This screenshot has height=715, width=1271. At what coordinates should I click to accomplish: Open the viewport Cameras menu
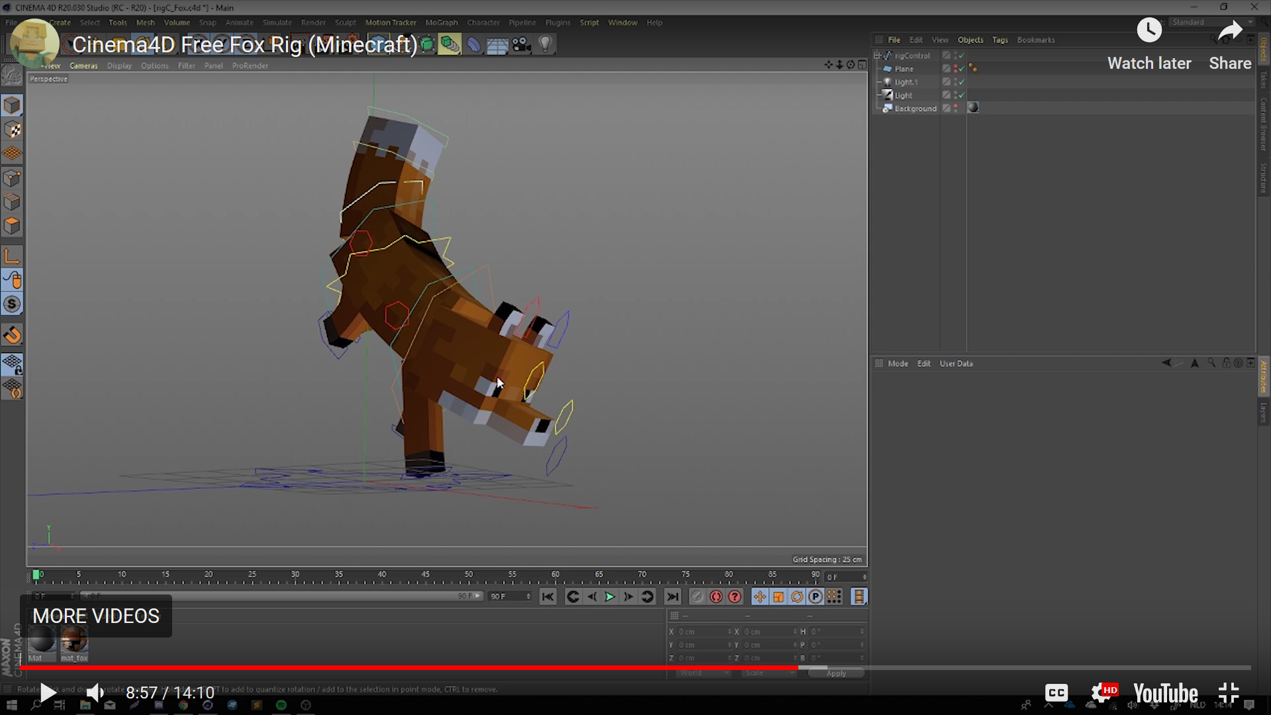tap(83, 66)
